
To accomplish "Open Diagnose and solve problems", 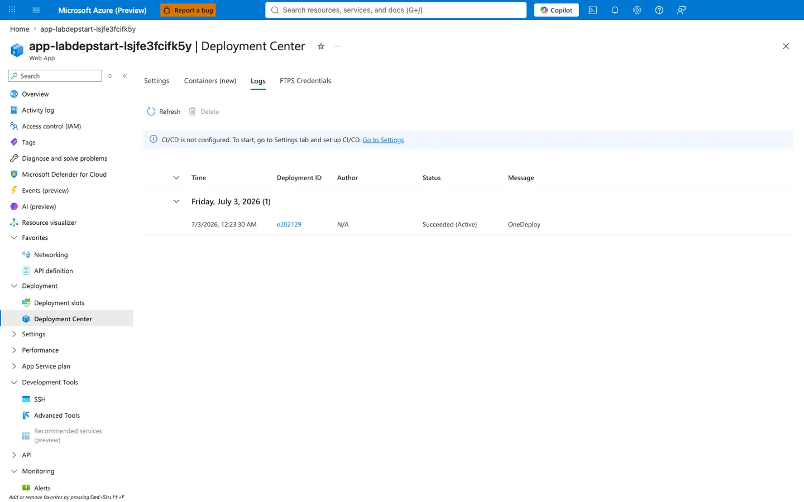I will pos(64,158).
